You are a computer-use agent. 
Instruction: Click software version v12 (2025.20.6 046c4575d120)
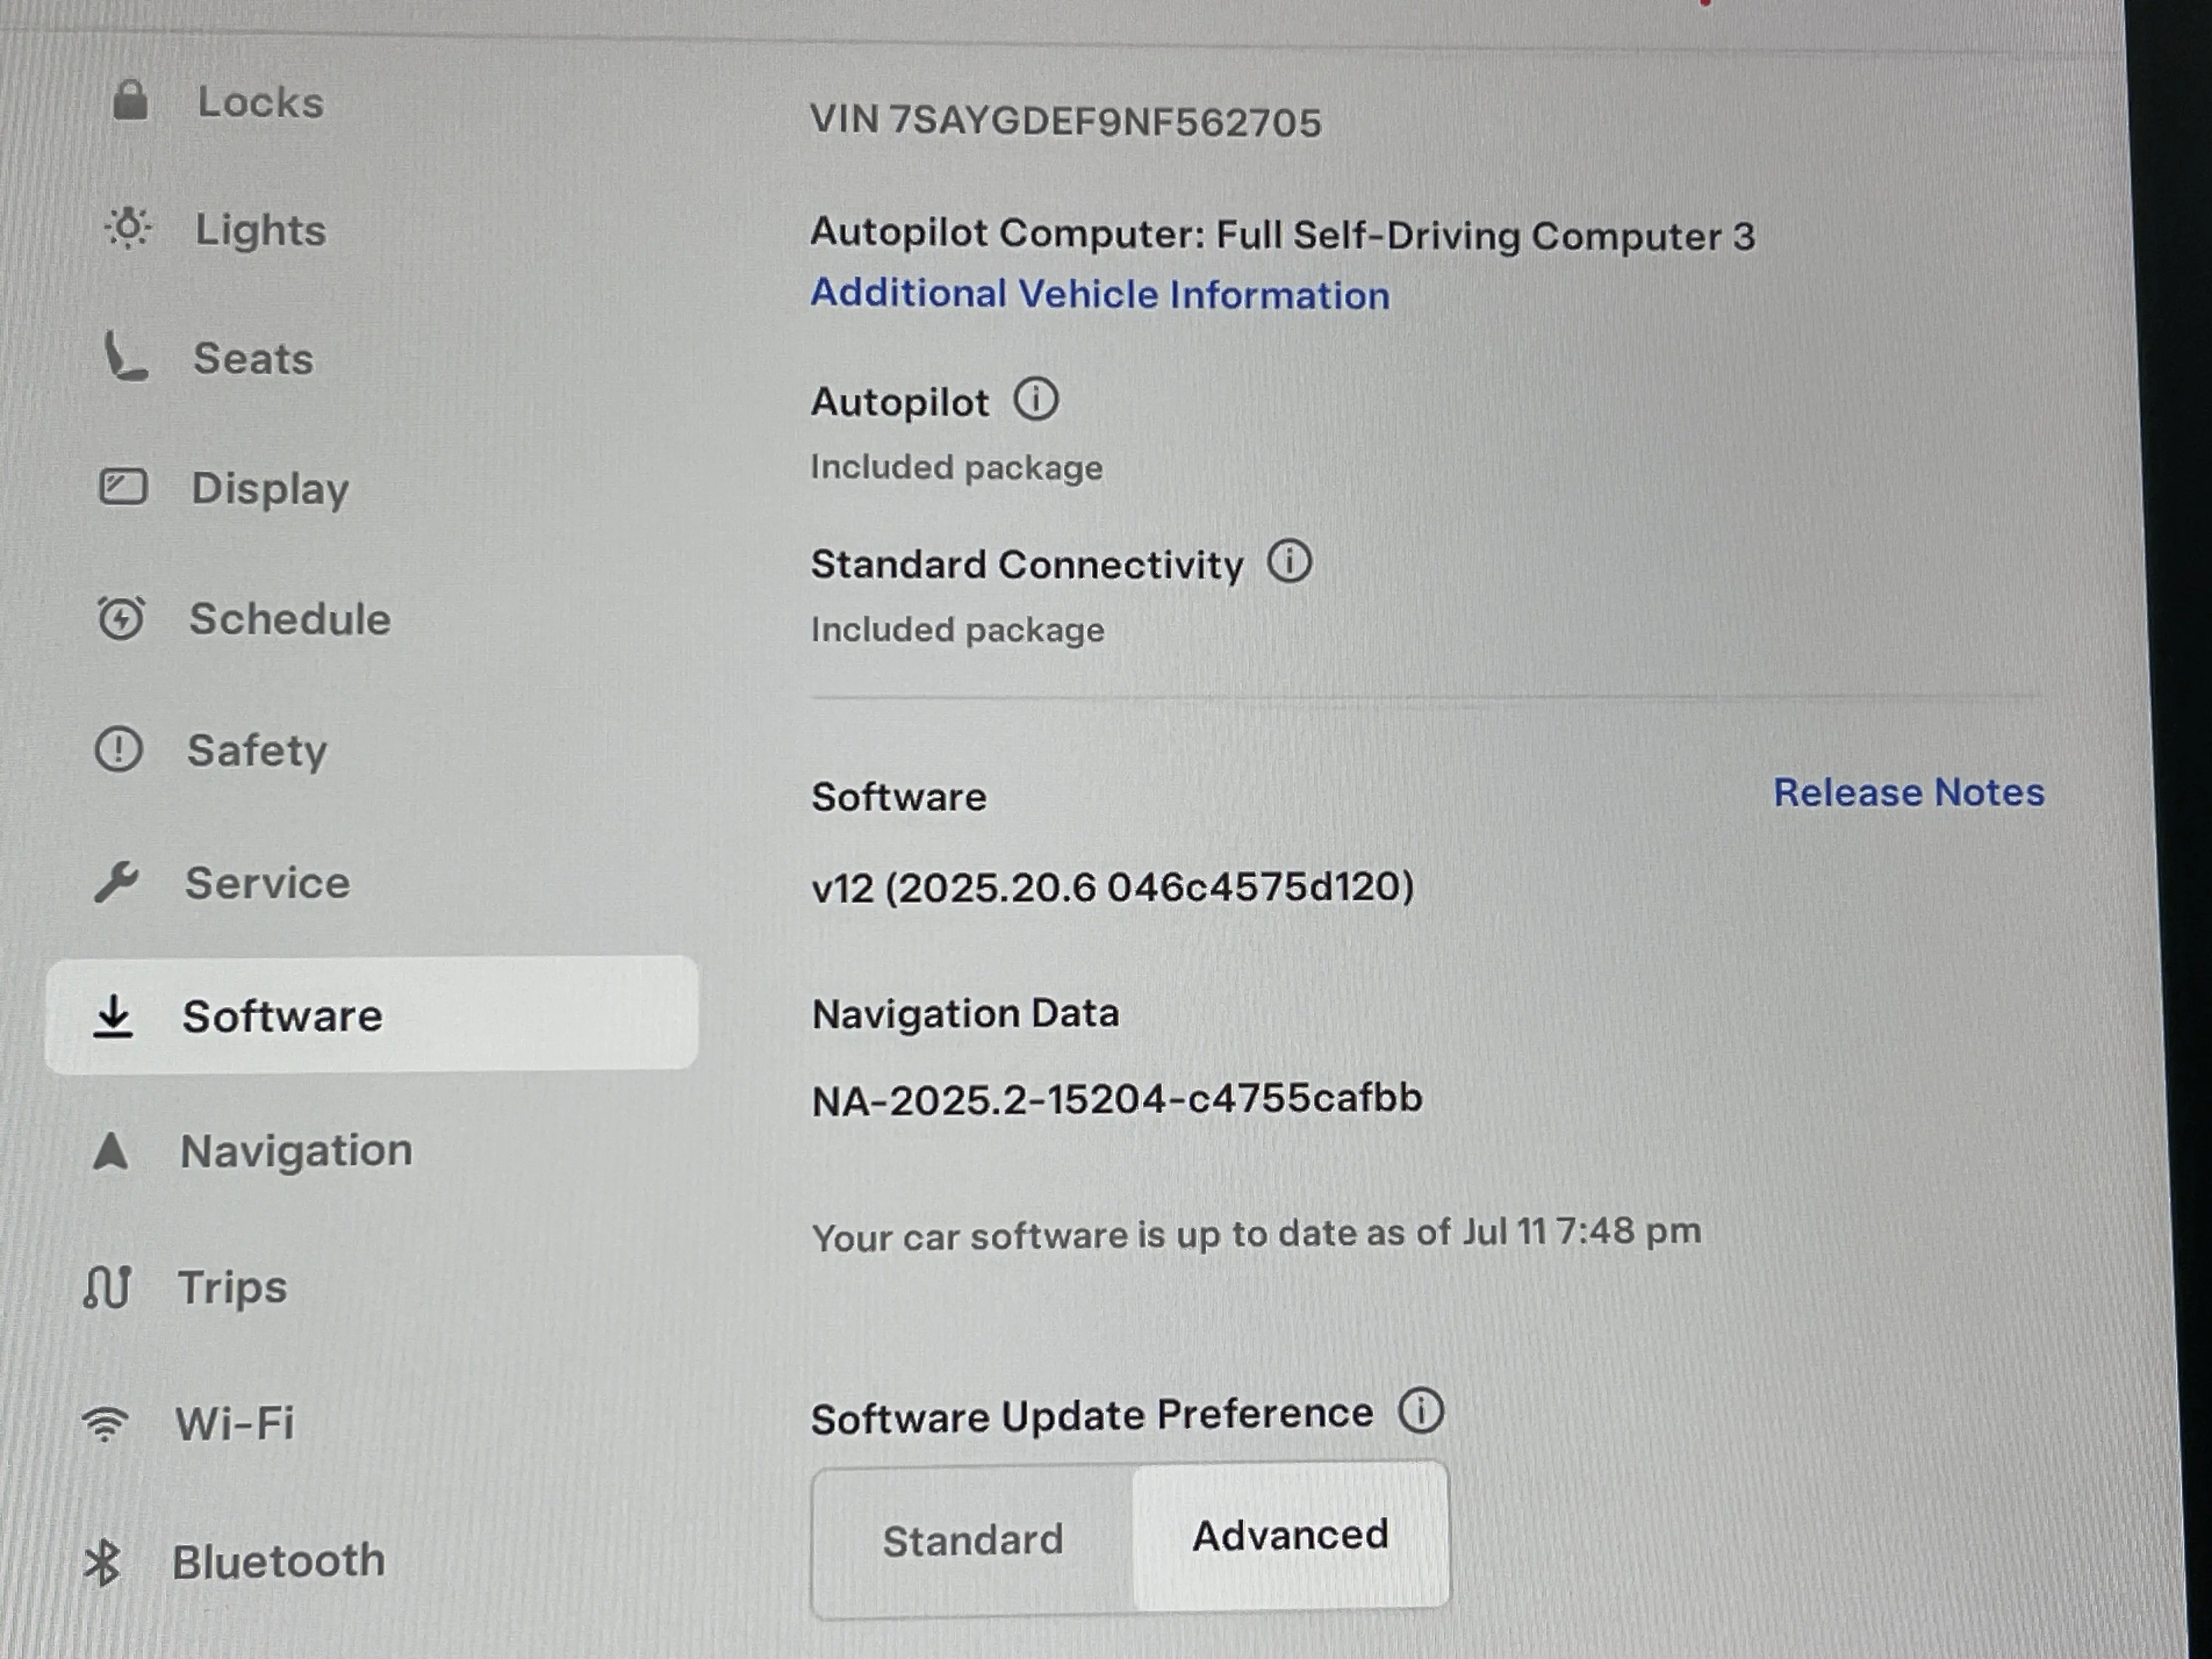1113,887
